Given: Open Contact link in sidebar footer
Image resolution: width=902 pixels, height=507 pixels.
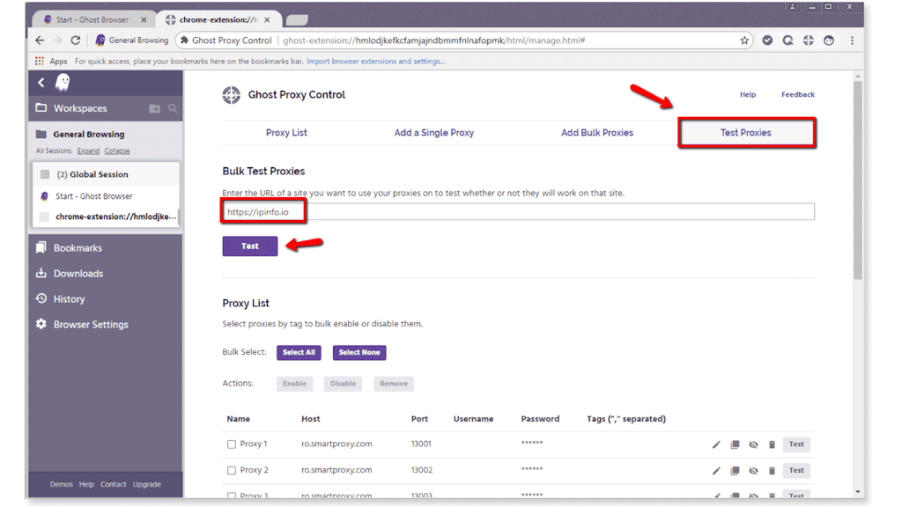Looking at the screenshot, I should click(x=114, y=485).
